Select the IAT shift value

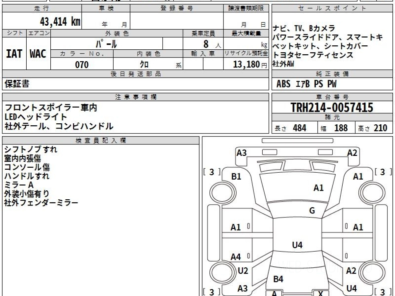click(14, 54)
